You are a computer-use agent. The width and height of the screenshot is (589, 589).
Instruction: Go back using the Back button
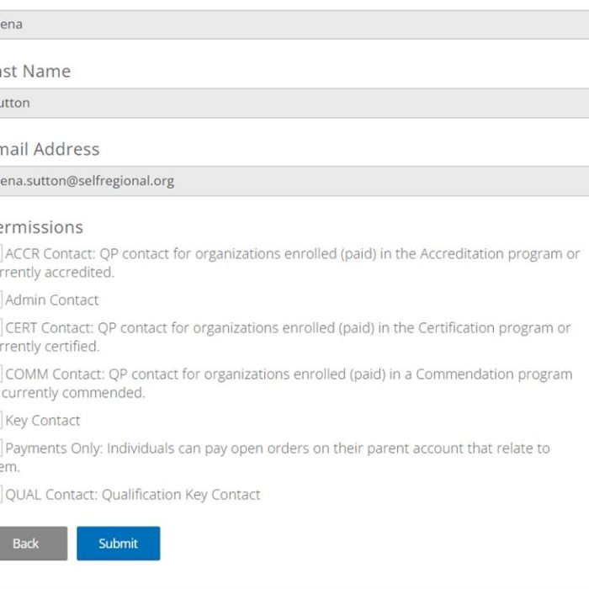30,544
